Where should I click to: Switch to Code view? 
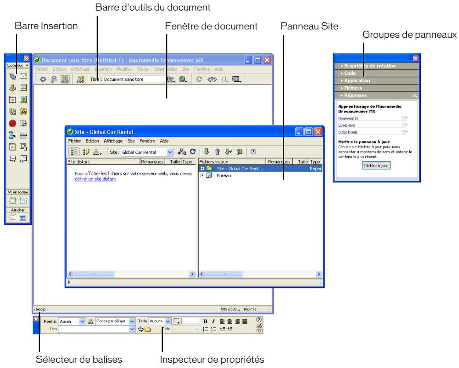pyautogui.click(x=43, y=79)
